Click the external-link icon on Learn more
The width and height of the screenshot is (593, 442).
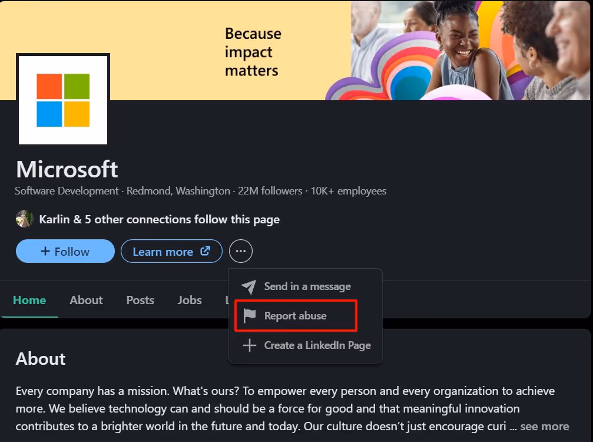[x=207, y=251]
